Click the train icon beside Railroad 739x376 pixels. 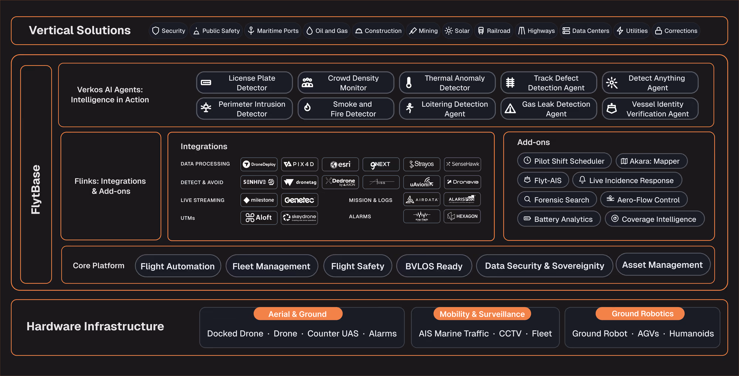click(481, 31)
